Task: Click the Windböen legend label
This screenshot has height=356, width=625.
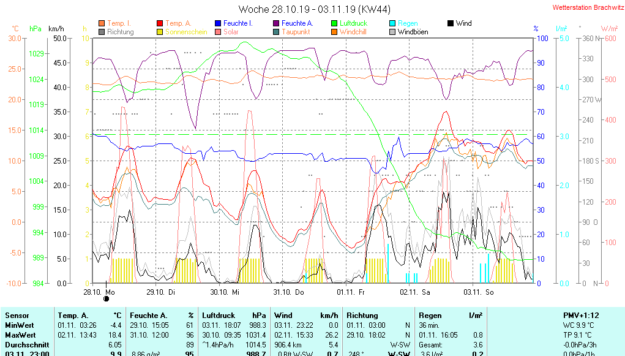Action: [413, 32]
